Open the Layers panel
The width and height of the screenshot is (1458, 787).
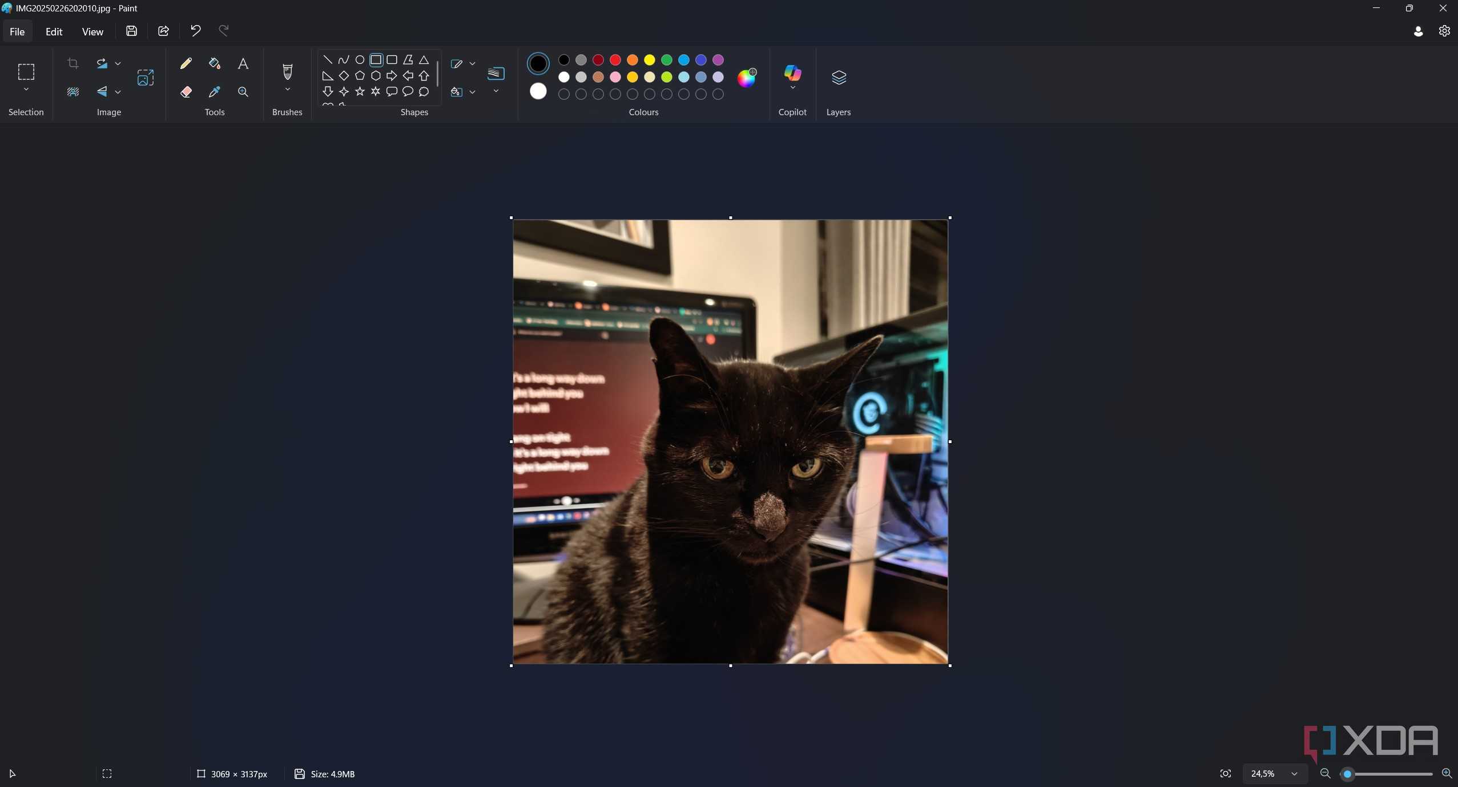(x=839, y=78)
